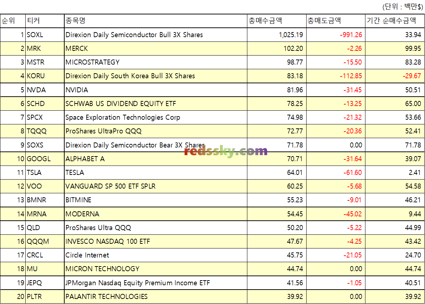Viewport: 425px width, 304px height.
Task: Select the SPCX ticker cell
Action: pos(45,118)
